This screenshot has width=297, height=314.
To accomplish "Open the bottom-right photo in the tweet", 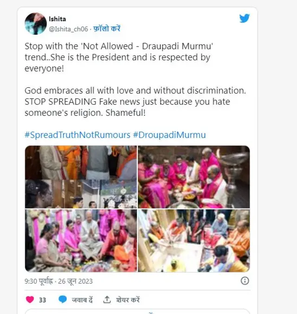I will point(194,240).
